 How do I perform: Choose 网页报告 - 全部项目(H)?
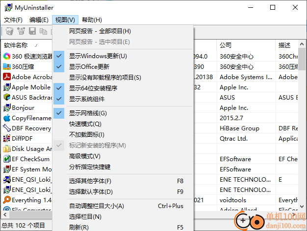(123, 31)
